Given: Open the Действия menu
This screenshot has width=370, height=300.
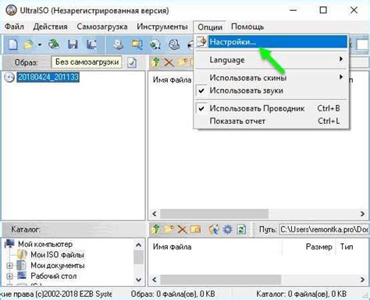Looking at the screenshot, I should point(50,26).
